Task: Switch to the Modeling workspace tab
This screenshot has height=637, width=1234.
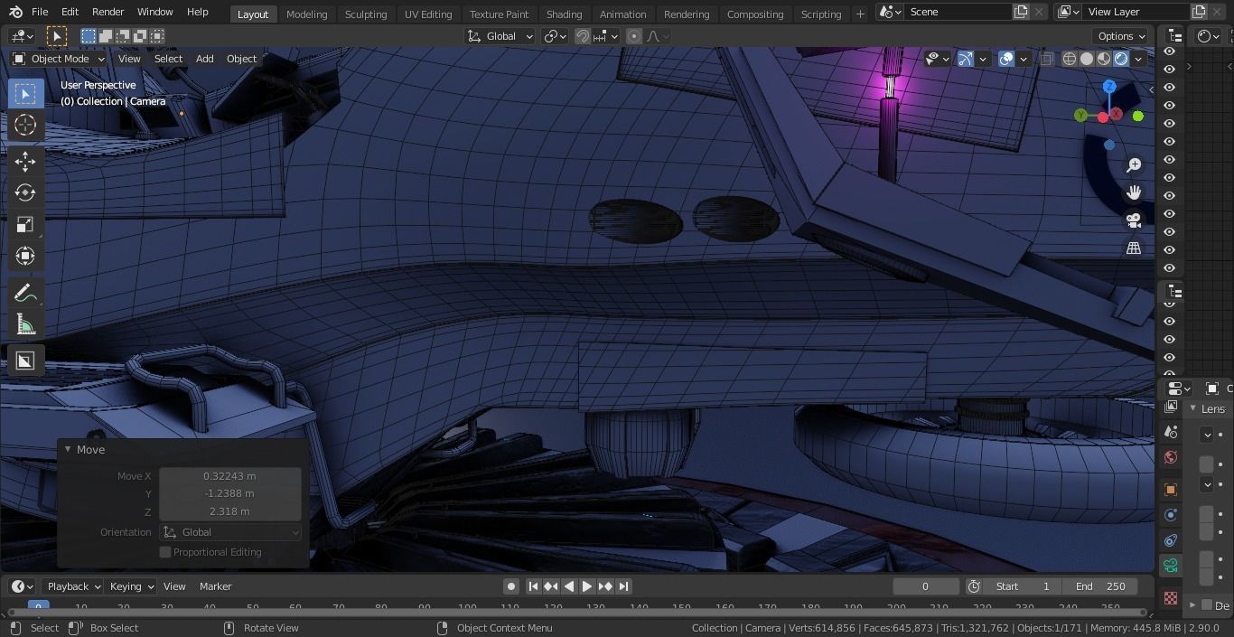Action: tap(306, 14)
